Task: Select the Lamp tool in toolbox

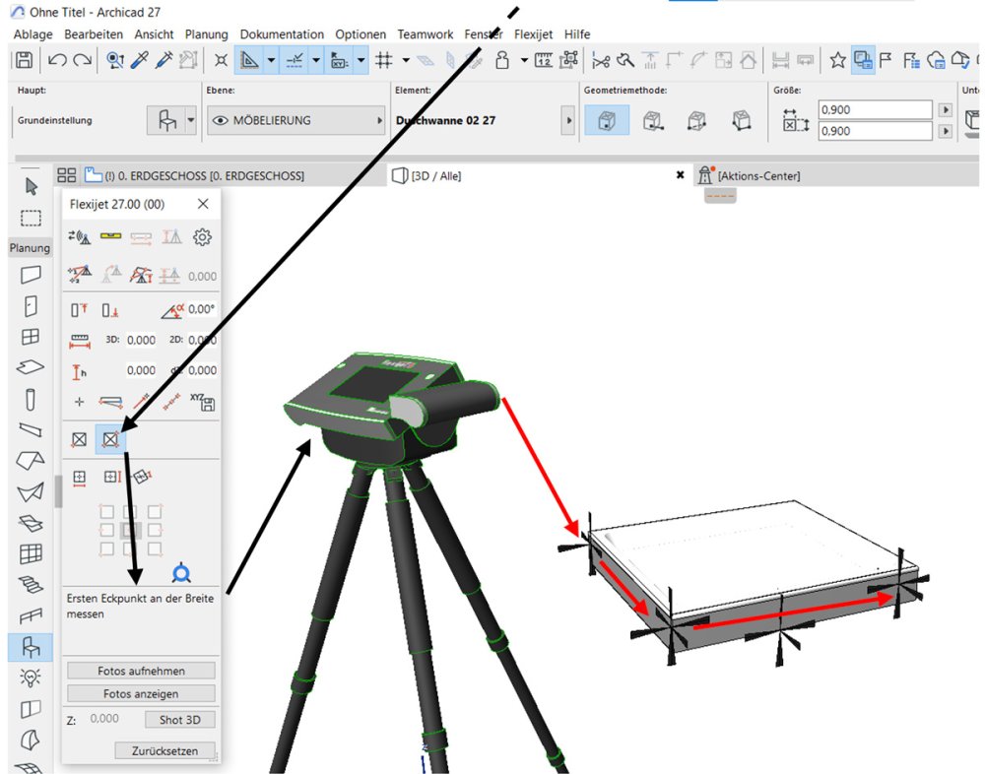Action: (31, 677)
